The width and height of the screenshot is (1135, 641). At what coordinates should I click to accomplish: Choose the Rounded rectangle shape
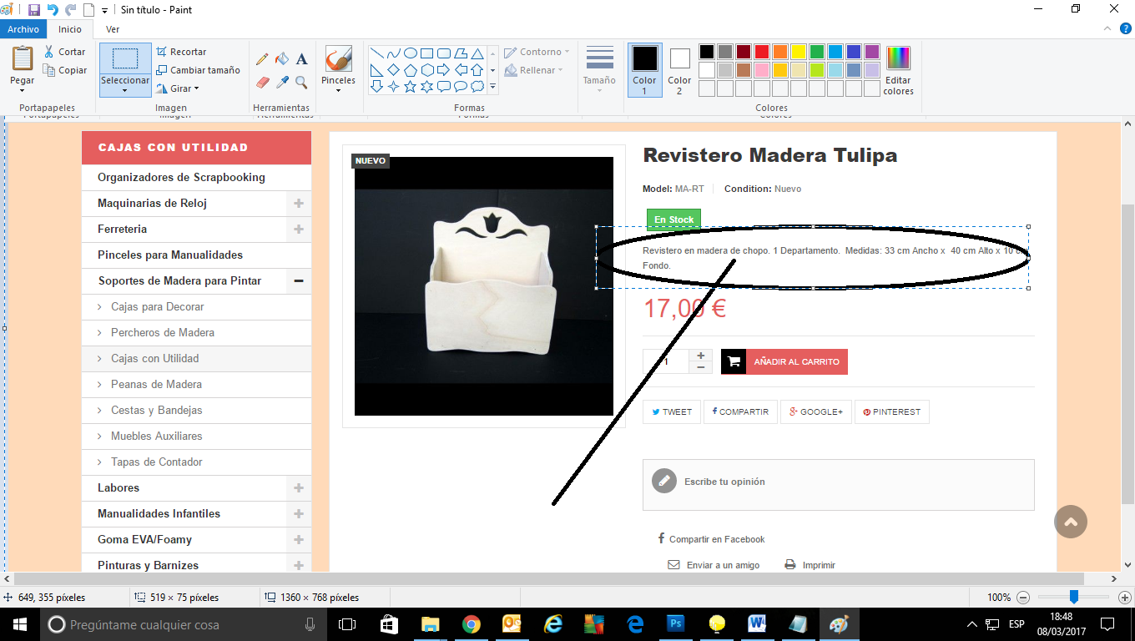click(x=443, y=53)
